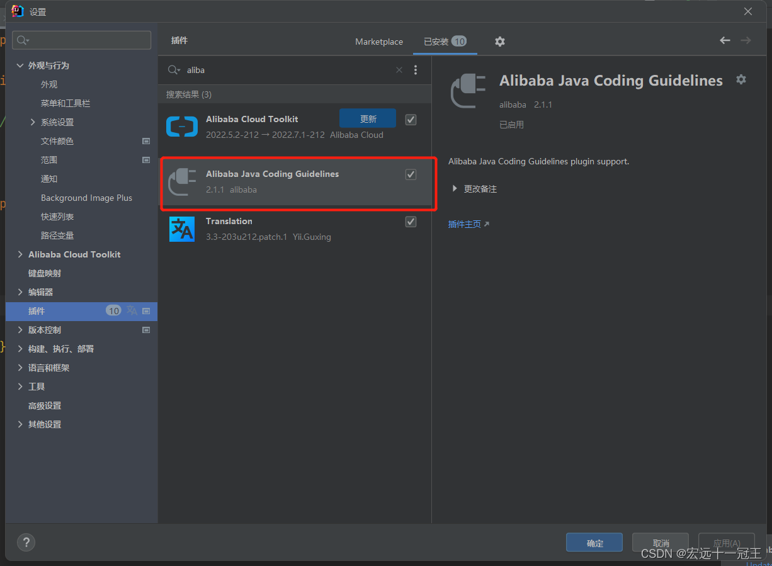
Task: Open 高级设置 page
Action: coord(45,405)
